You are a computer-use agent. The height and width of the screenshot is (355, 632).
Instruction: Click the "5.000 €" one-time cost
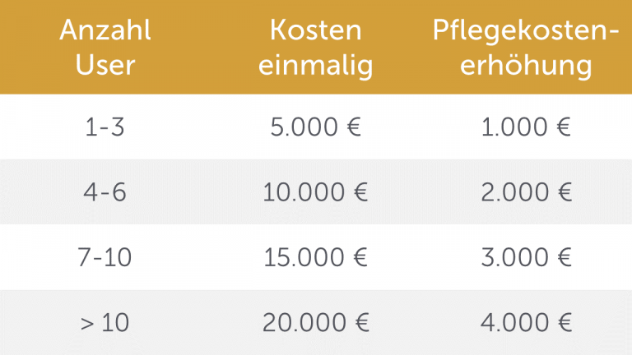[x=316, y=127]
